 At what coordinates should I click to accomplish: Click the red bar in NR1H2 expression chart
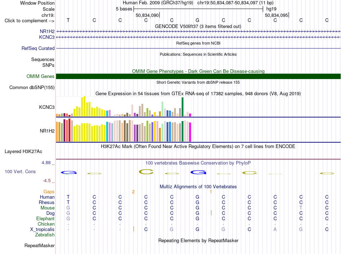tap(69, 130)
